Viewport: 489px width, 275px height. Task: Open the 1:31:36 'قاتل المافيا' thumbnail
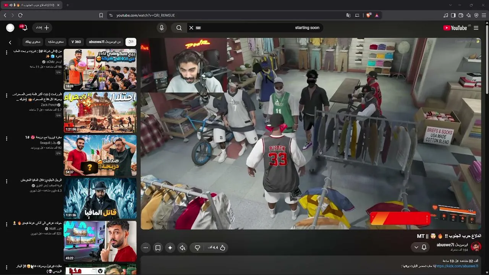point(100,198)
